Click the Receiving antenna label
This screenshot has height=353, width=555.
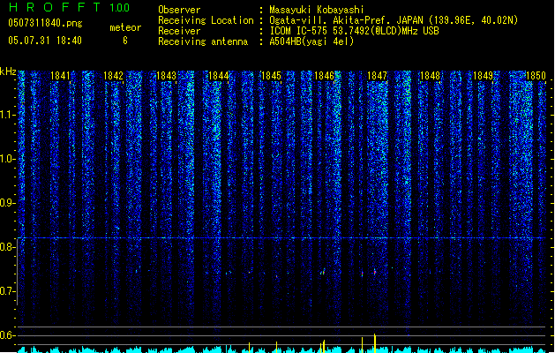point(203,41)
